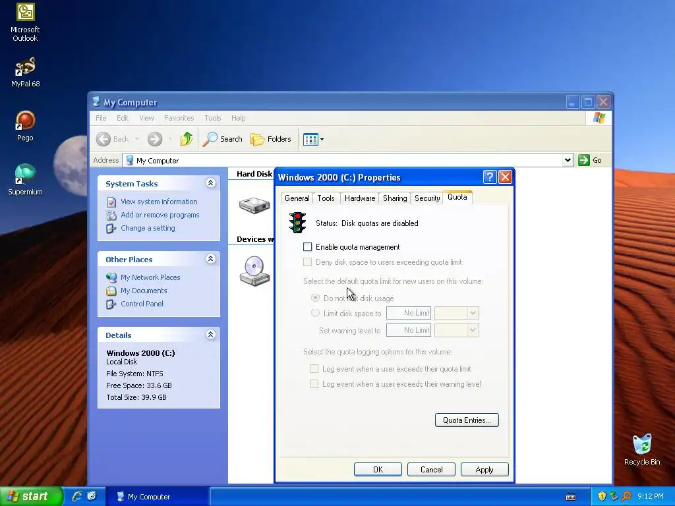Cancel the Properties dialog
The width and height of the screenshot is (675, 506).
[431, 469]
